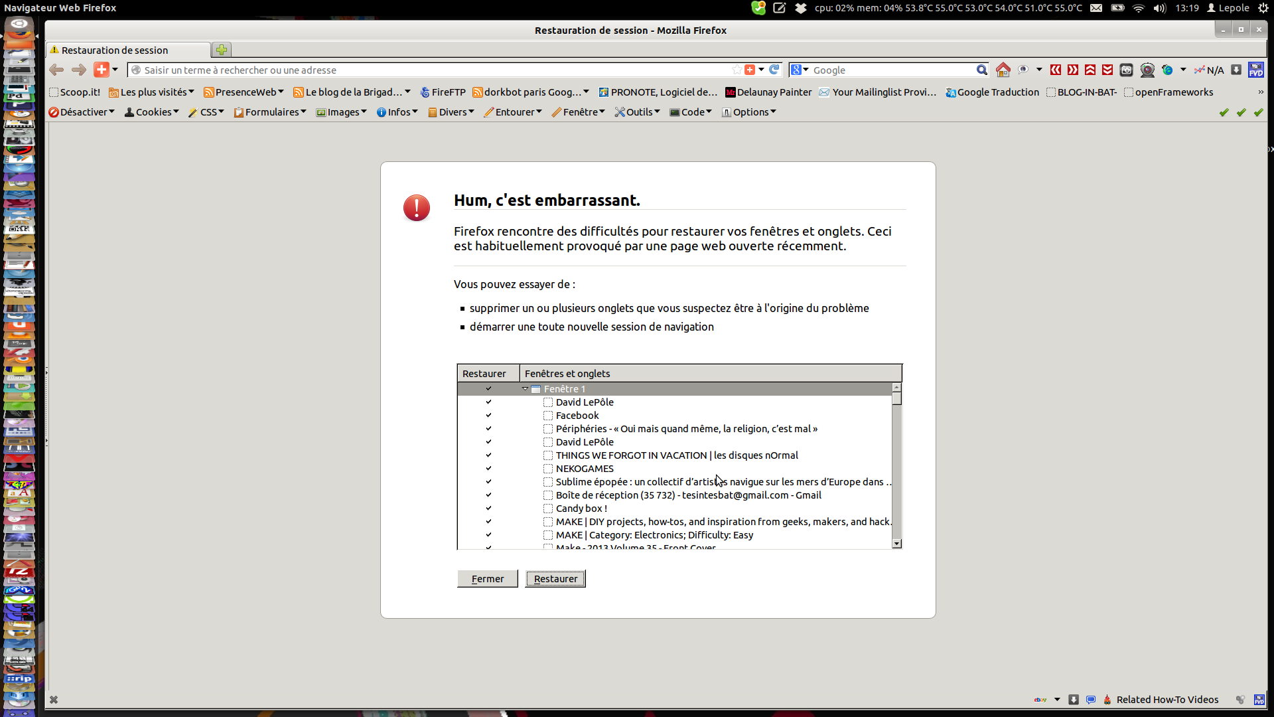Image resolution: width=1274 pixels, height=717 pixels.
Task: Click the bookmark star icon in address bar
Action: pos(737,70)
